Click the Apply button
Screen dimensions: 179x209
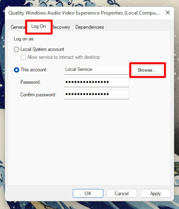click(x=155, y=193)
